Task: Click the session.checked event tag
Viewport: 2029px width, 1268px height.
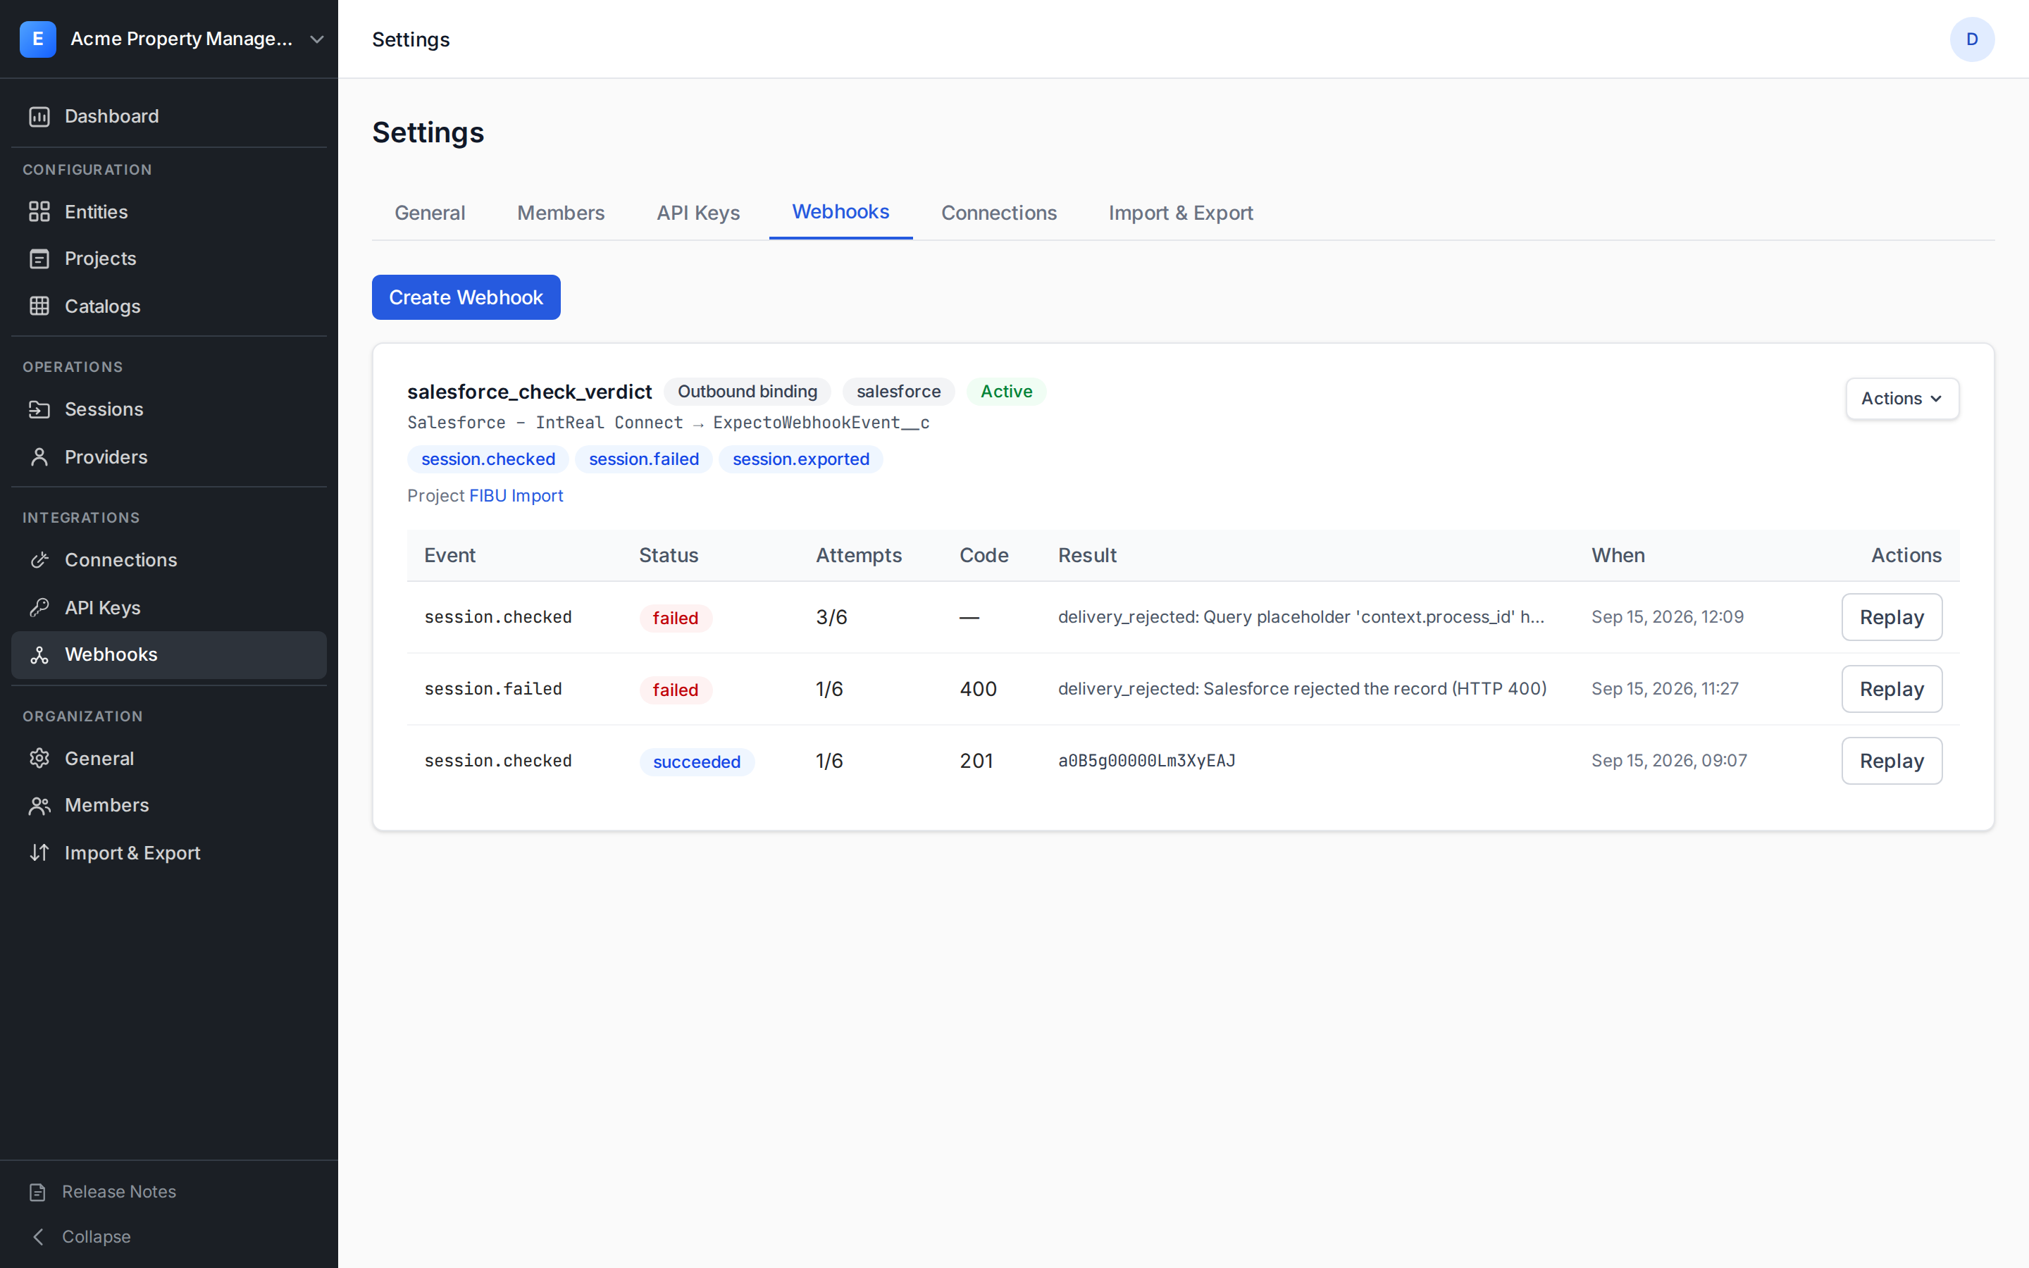Action: [x=488, y=459]
